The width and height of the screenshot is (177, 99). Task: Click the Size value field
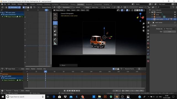pos(170,32)
